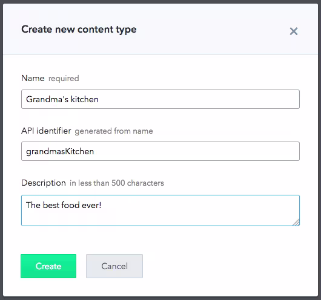
Task: Click the API identifier label
Action: pos(46,131)
